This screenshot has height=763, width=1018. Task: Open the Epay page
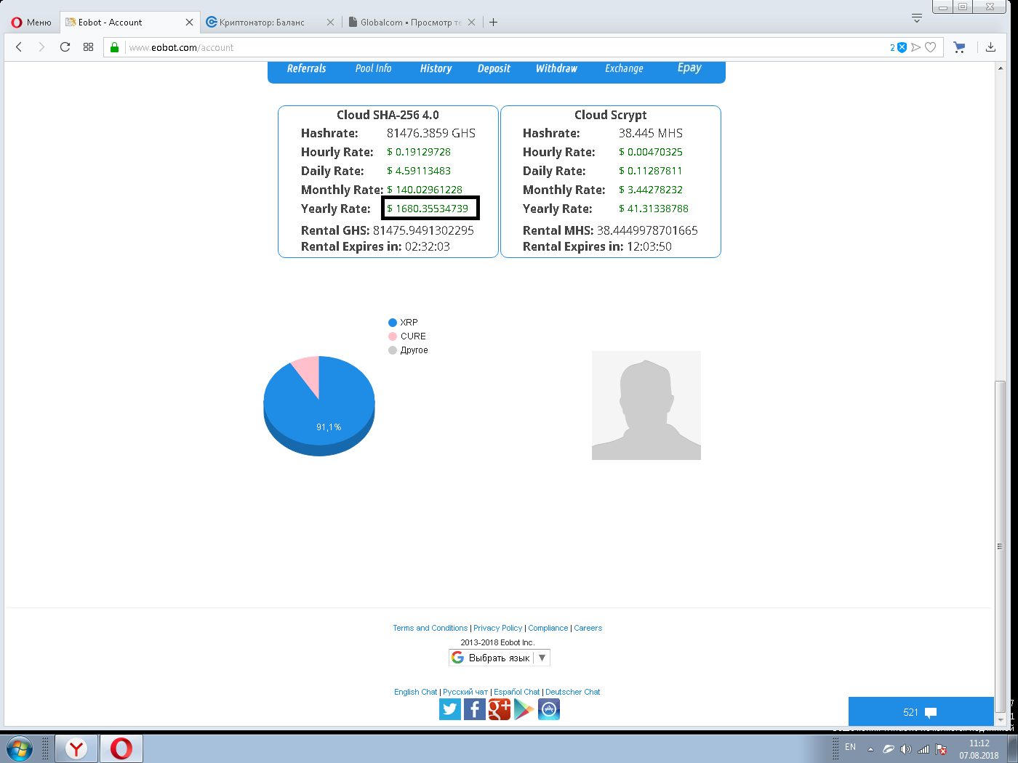689,68
